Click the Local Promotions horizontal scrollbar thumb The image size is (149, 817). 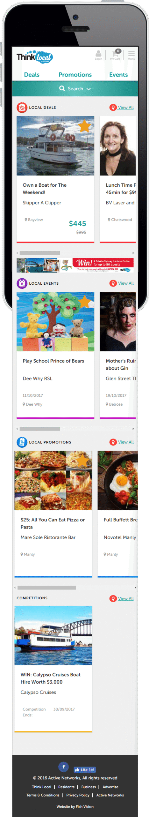point(46,588)
